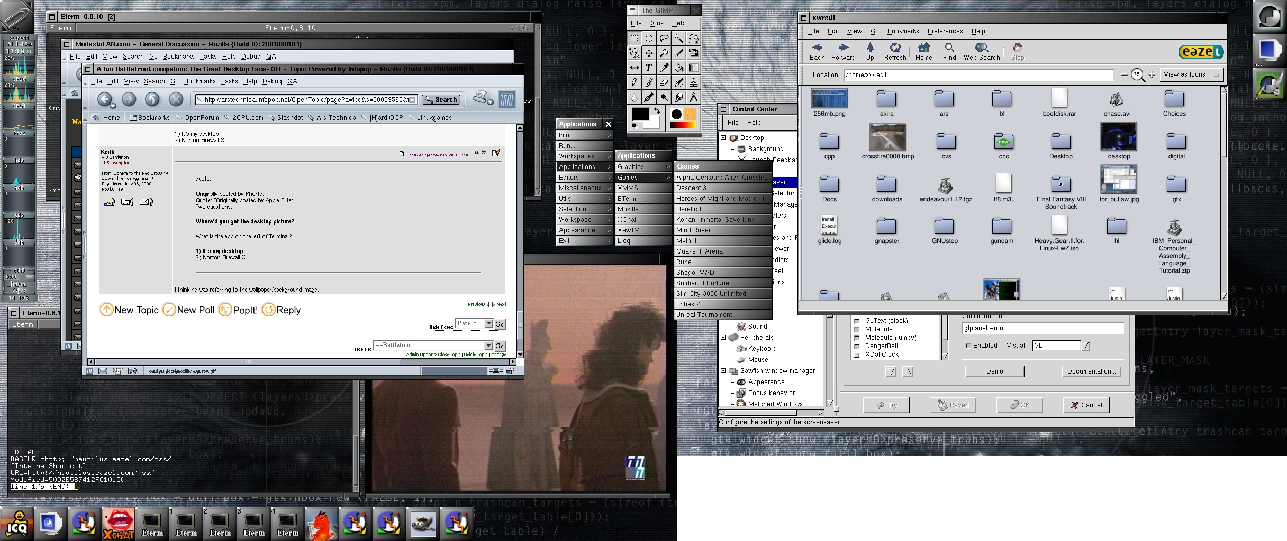The height and width of the screenshot is (541, 1287).
Task: Tick the Enabled checkbox beside Visual
Action: coord(968,346)
